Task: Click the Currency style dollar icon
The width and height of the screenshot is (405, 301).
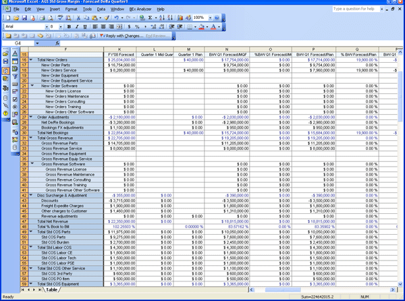Action: (128, 27)
